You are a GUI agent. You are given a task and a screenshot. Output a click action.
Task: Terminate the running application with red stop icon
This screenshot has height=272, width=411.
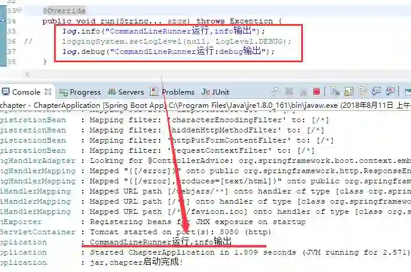pyautogui.click(x=316, y=91)
